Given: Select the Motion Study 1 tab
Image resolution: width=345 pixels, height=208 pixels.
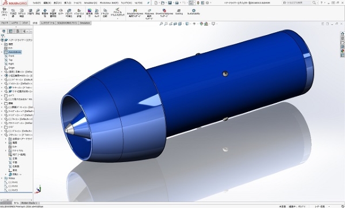Looking at the screenshot, I should (x=29, y=203).
